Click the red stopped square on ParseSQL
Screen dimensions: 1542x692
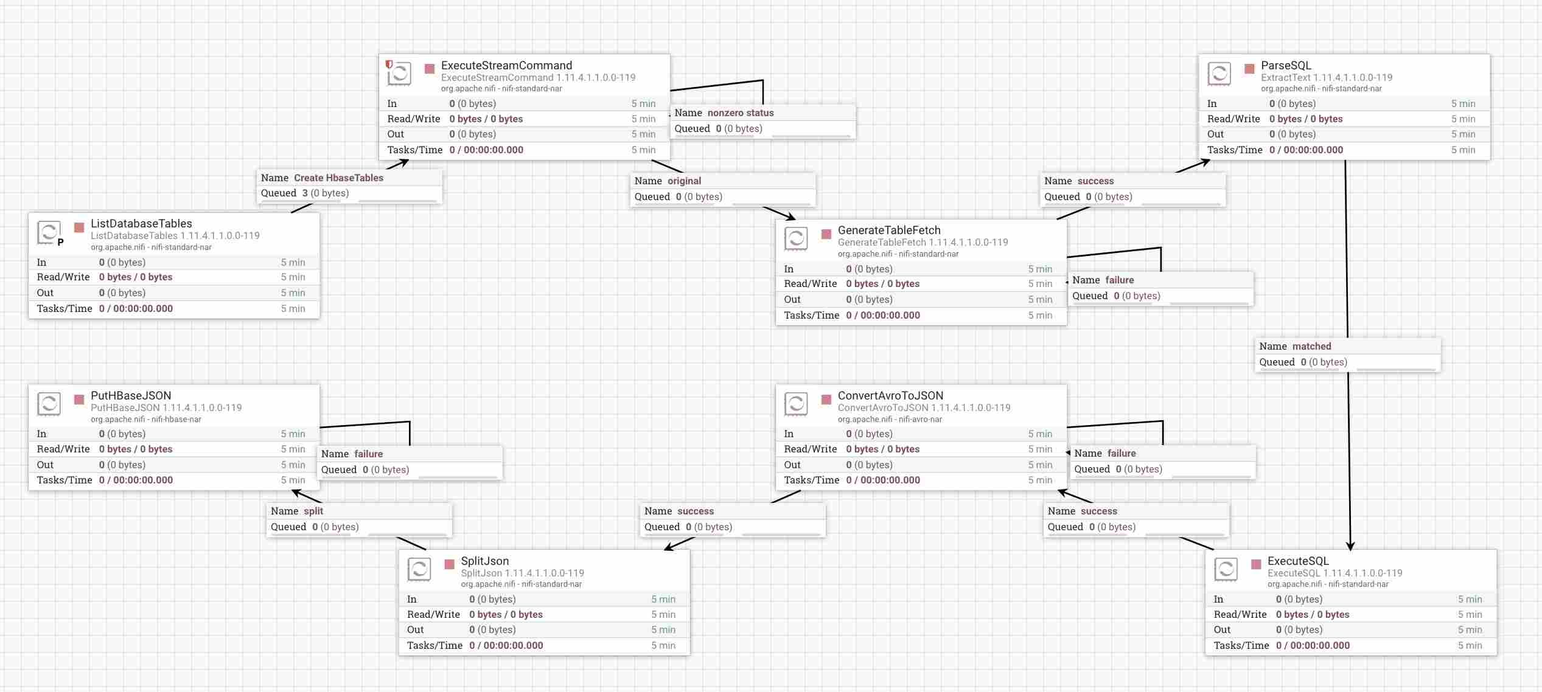click(x=1249, y=69)
